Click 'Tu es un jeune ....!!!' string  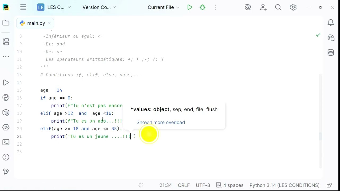coord(100,136)
